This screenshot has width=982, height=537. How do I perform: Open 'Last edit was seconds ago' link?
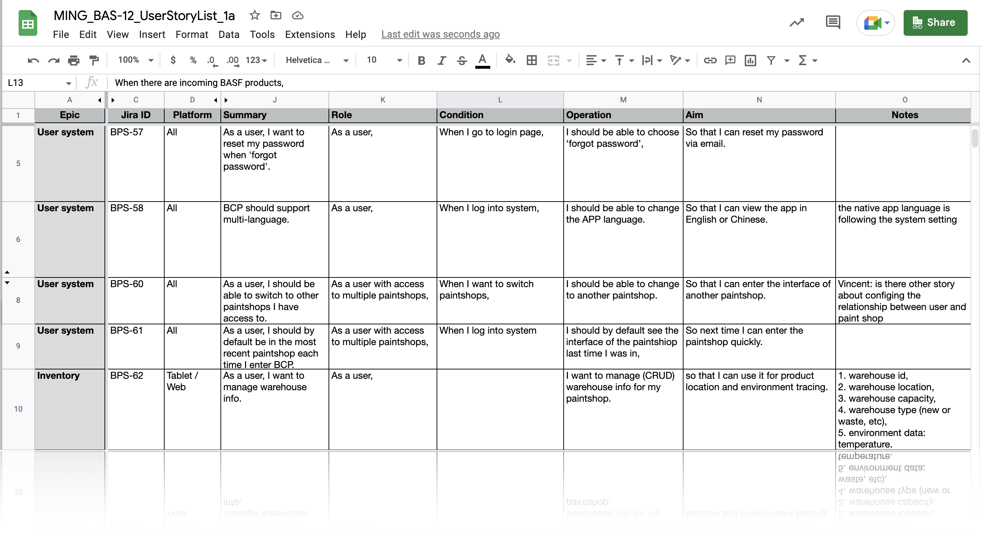click(x=440, y=34)
